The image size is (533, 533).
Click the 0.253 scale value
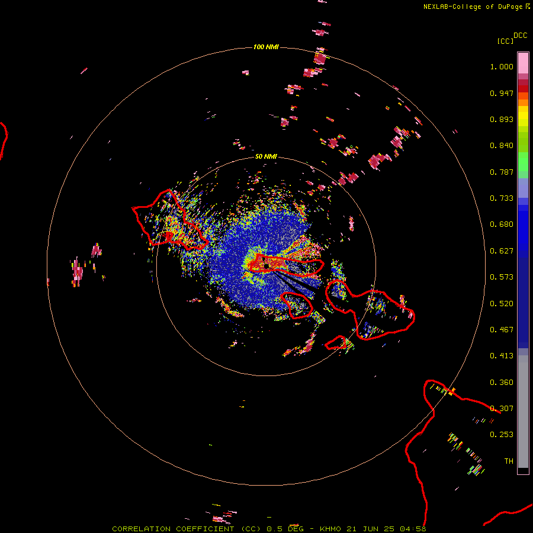pos(502,435)
